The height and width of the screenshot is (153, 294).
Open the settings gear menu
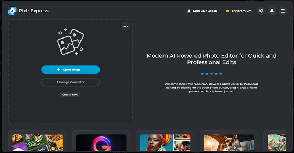[x=261, y=11]
